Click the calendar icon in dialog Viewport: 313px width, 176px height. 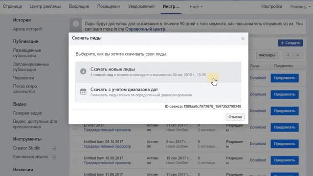(x=83, y=91)
